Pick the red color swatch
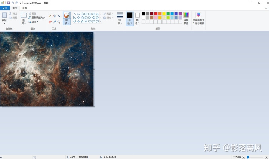The image size is (269, 159). 156,13
